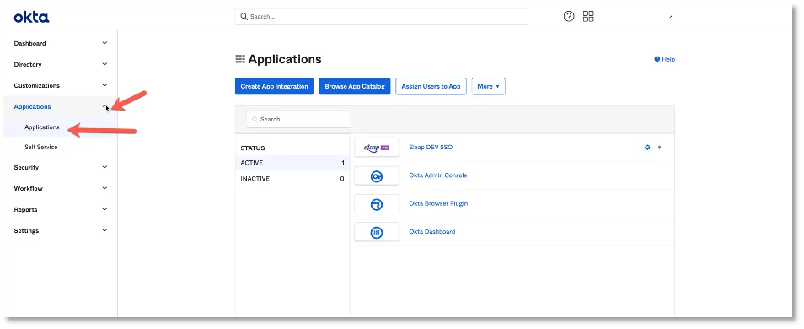Open Okta Browser Plugin link
Image resolution: width=804 pixels, height=329 pixels.
438,204
